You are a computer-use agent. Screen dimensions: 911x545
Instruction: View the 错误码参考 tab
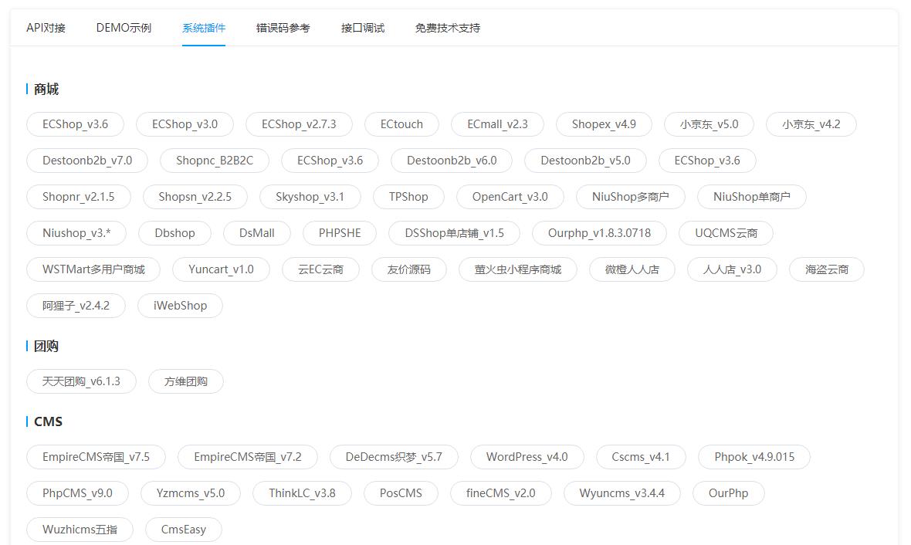283,28
